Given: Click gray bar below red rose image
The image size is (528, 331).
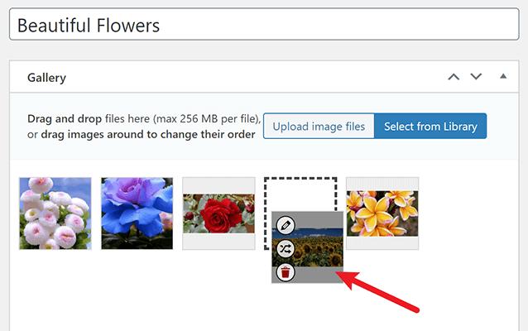Looking at the screenshot, I should click(218, 242).
